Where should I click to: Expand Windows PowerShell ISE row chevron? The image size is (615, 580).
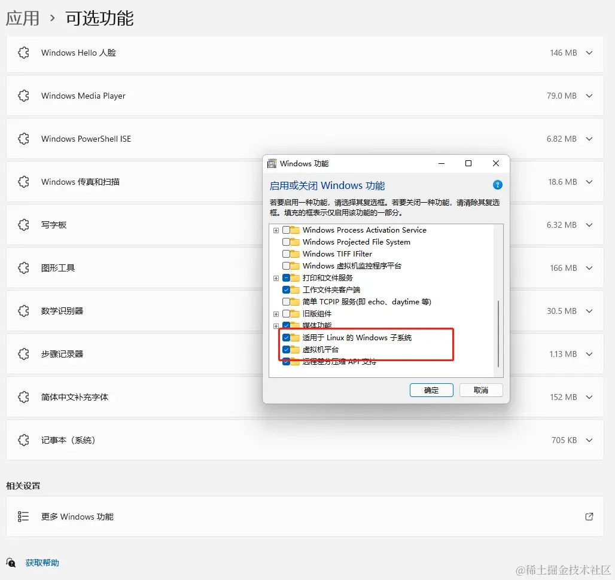click(589, 139)
